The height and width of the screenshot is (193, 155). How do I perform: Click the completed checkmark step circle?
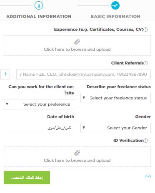click(x=115, y=5)
